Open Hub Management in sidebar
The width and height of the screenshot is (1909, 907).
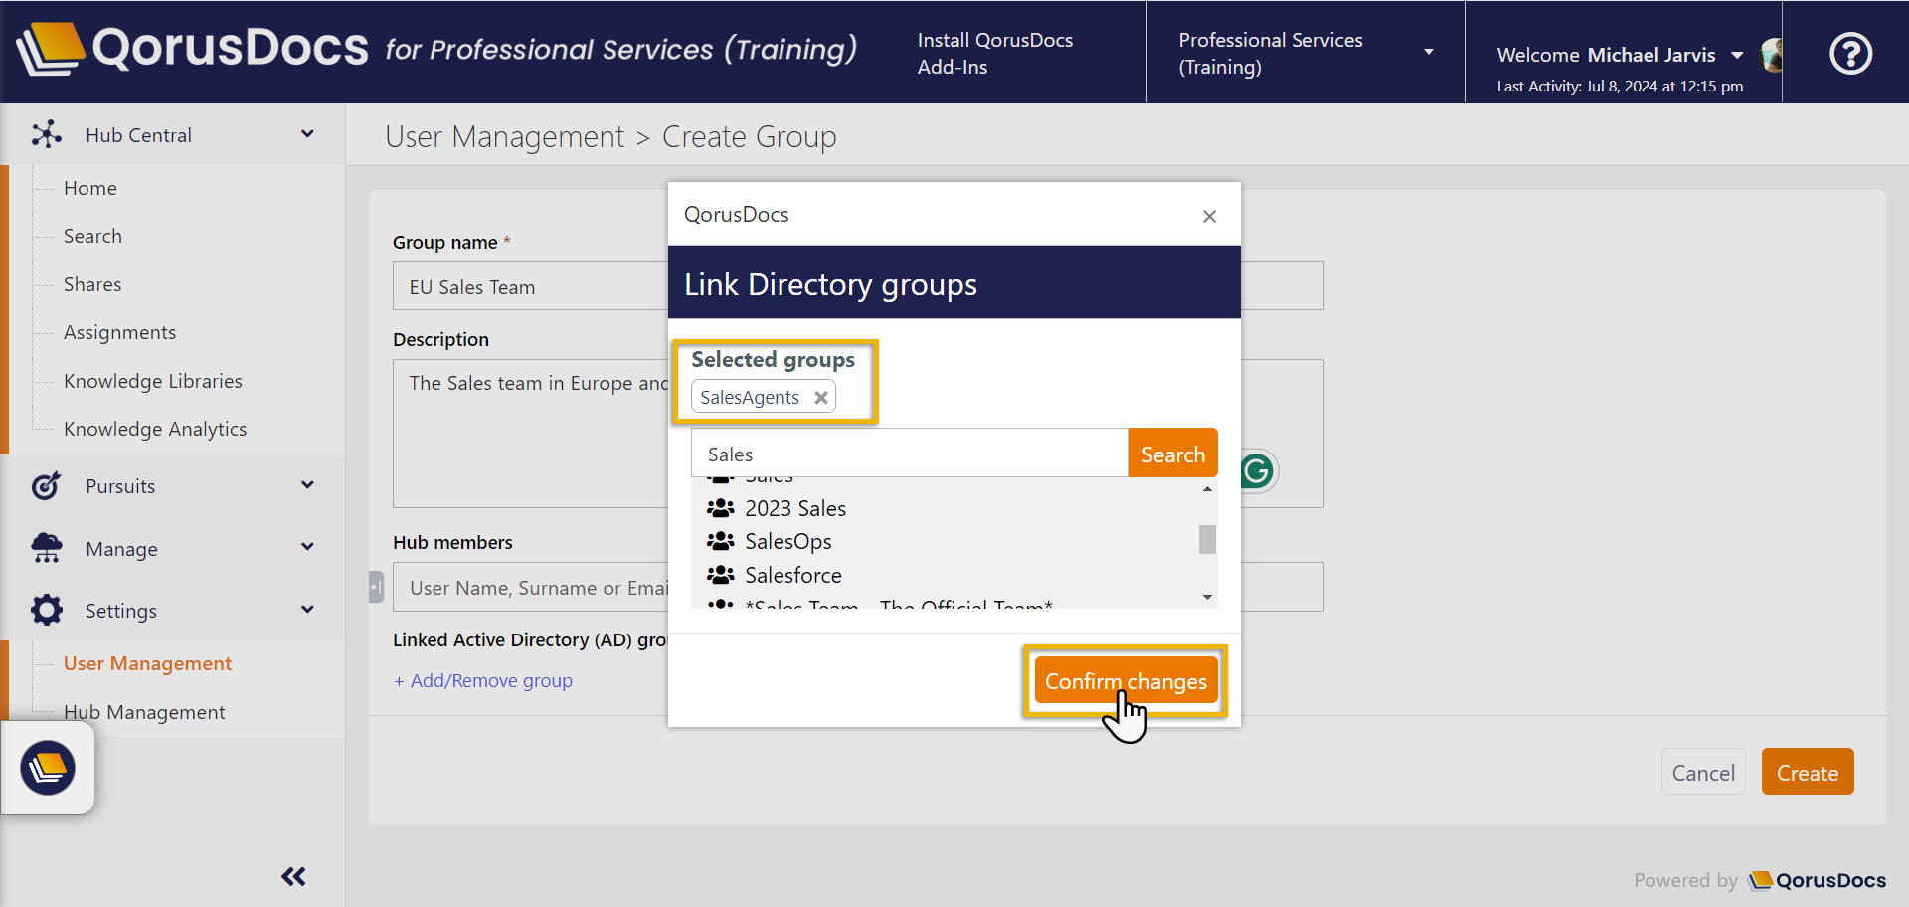tap(144, 712)
